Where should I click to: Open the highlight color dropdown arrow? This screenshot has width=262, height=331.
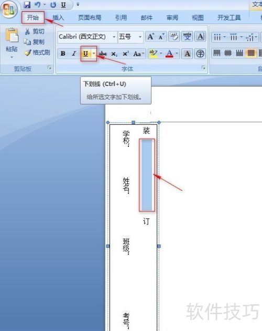pos(161,53)
